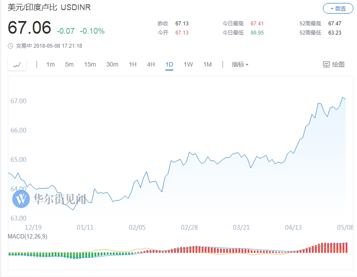357x277 pixels.
Task: Change chart to 1W interval
Action: [188, 64]
